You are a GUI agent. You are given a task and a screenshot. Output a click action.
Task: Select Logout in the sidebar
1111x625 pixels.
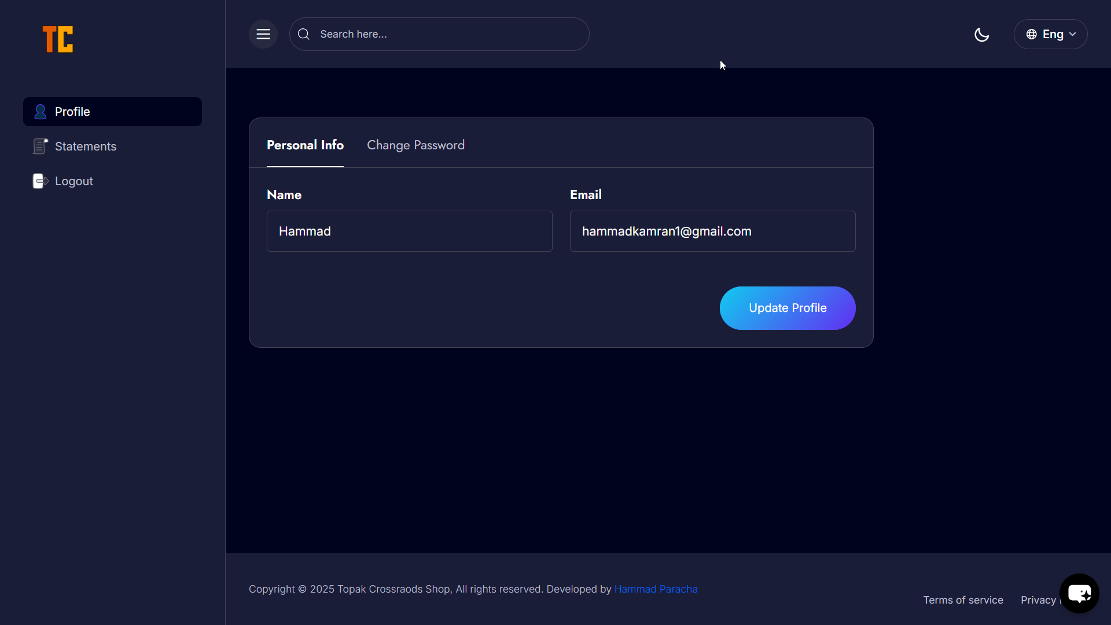tap(74, 181)
